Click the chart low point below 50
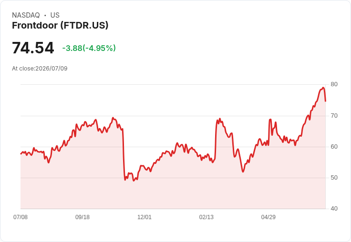This screenshot has width=351, height=242. click(134, 181)
